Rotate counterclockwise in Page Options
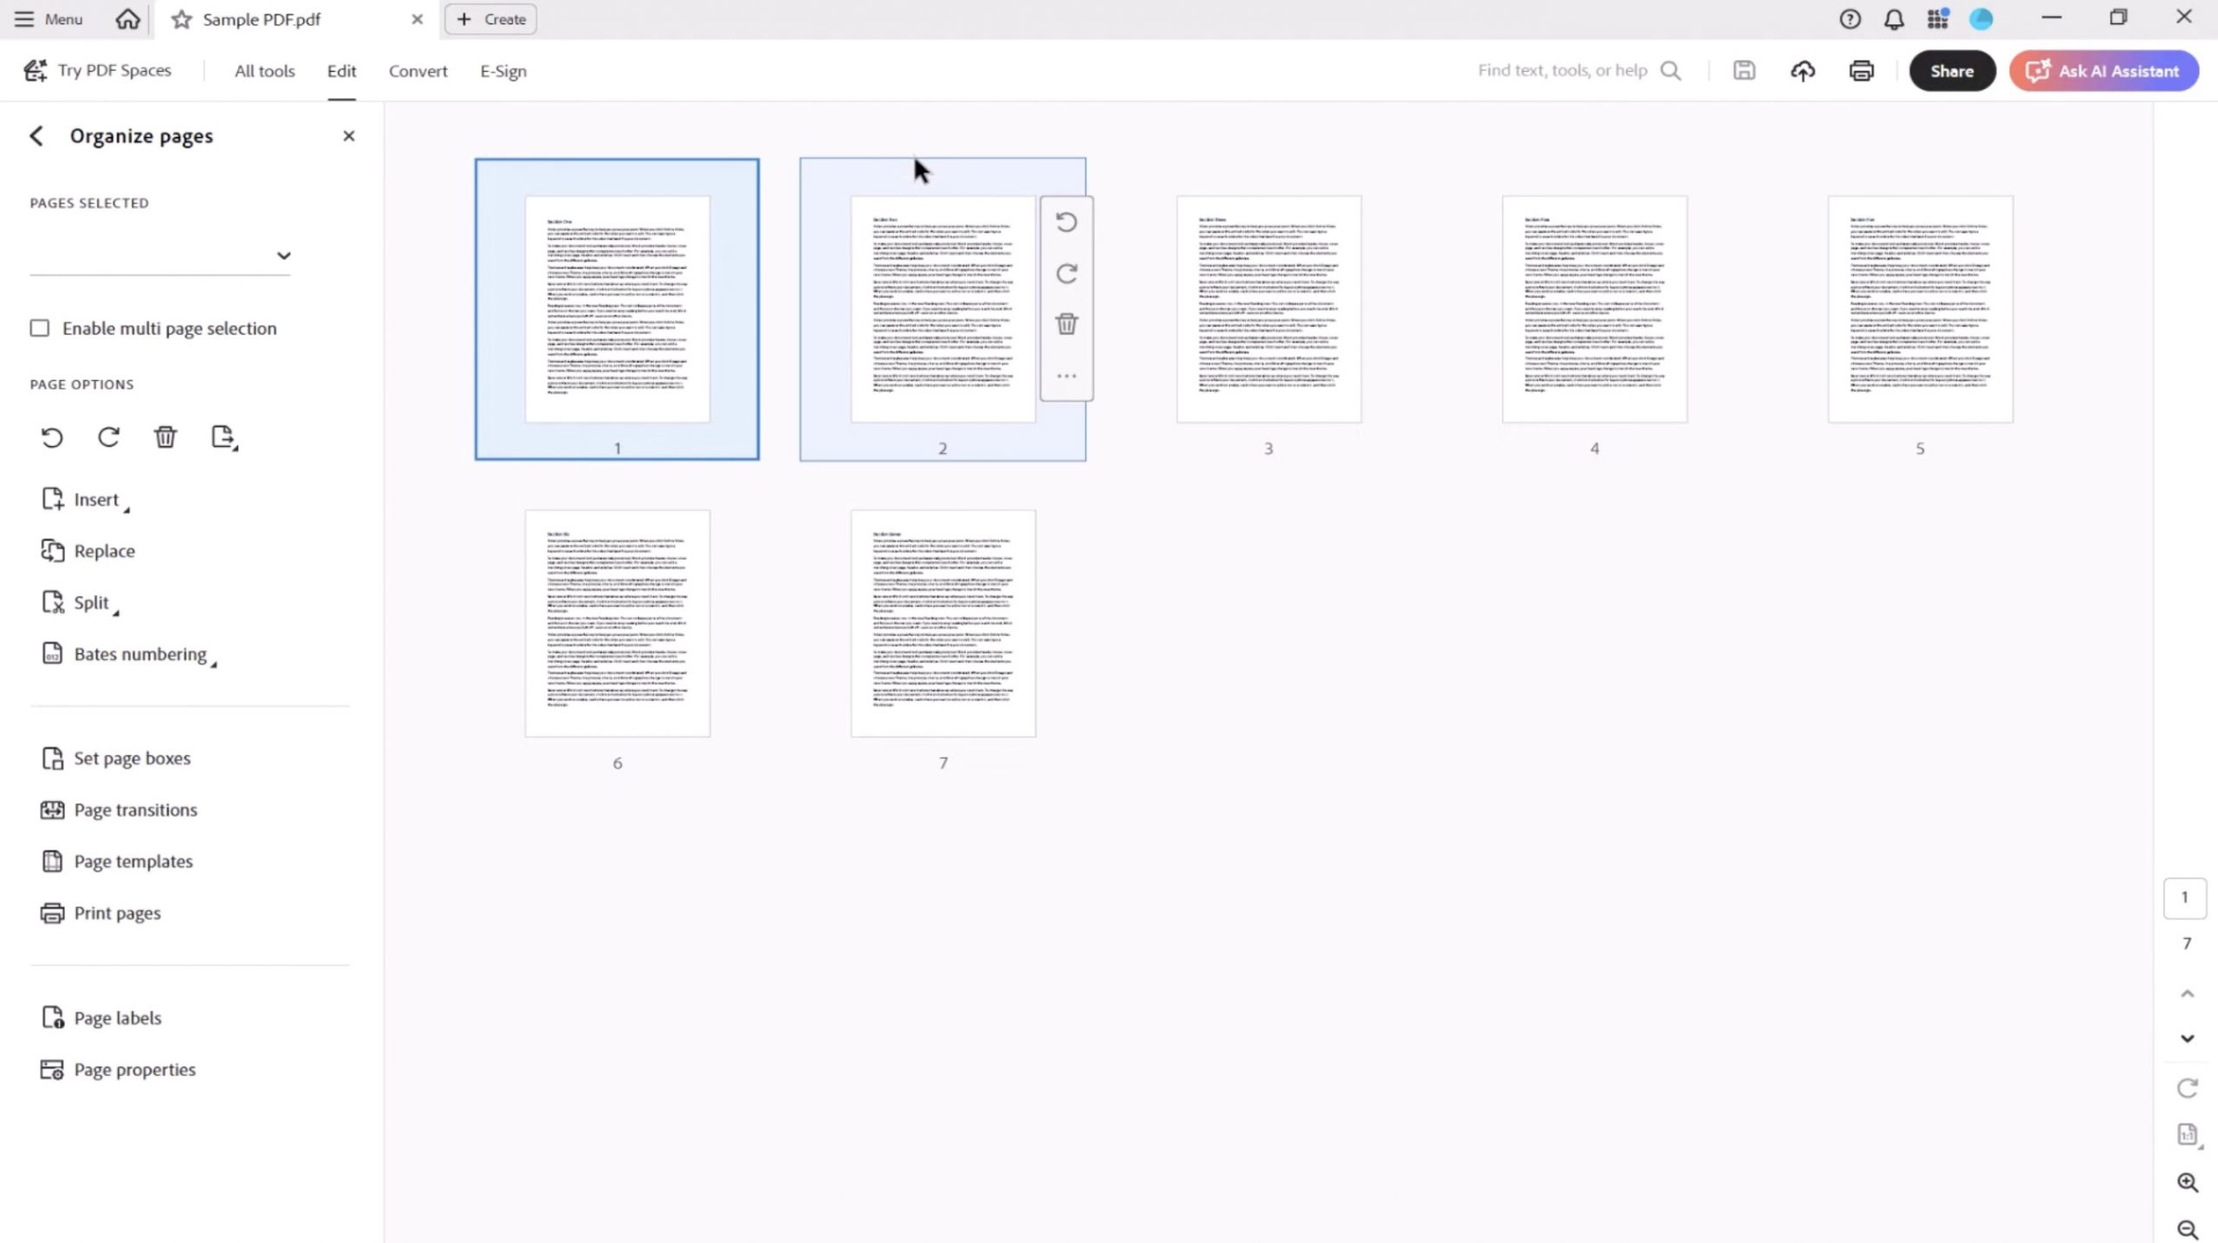Screen dimensions: 2218x1243 (x=52, y=437)
